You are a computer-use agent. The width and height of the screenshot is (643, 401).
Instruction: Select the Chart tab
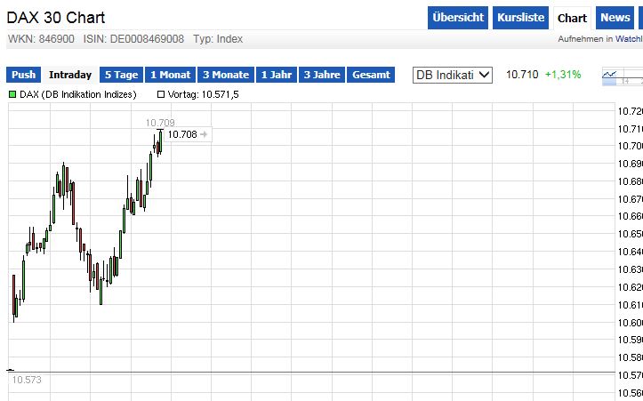click(572, 18)
